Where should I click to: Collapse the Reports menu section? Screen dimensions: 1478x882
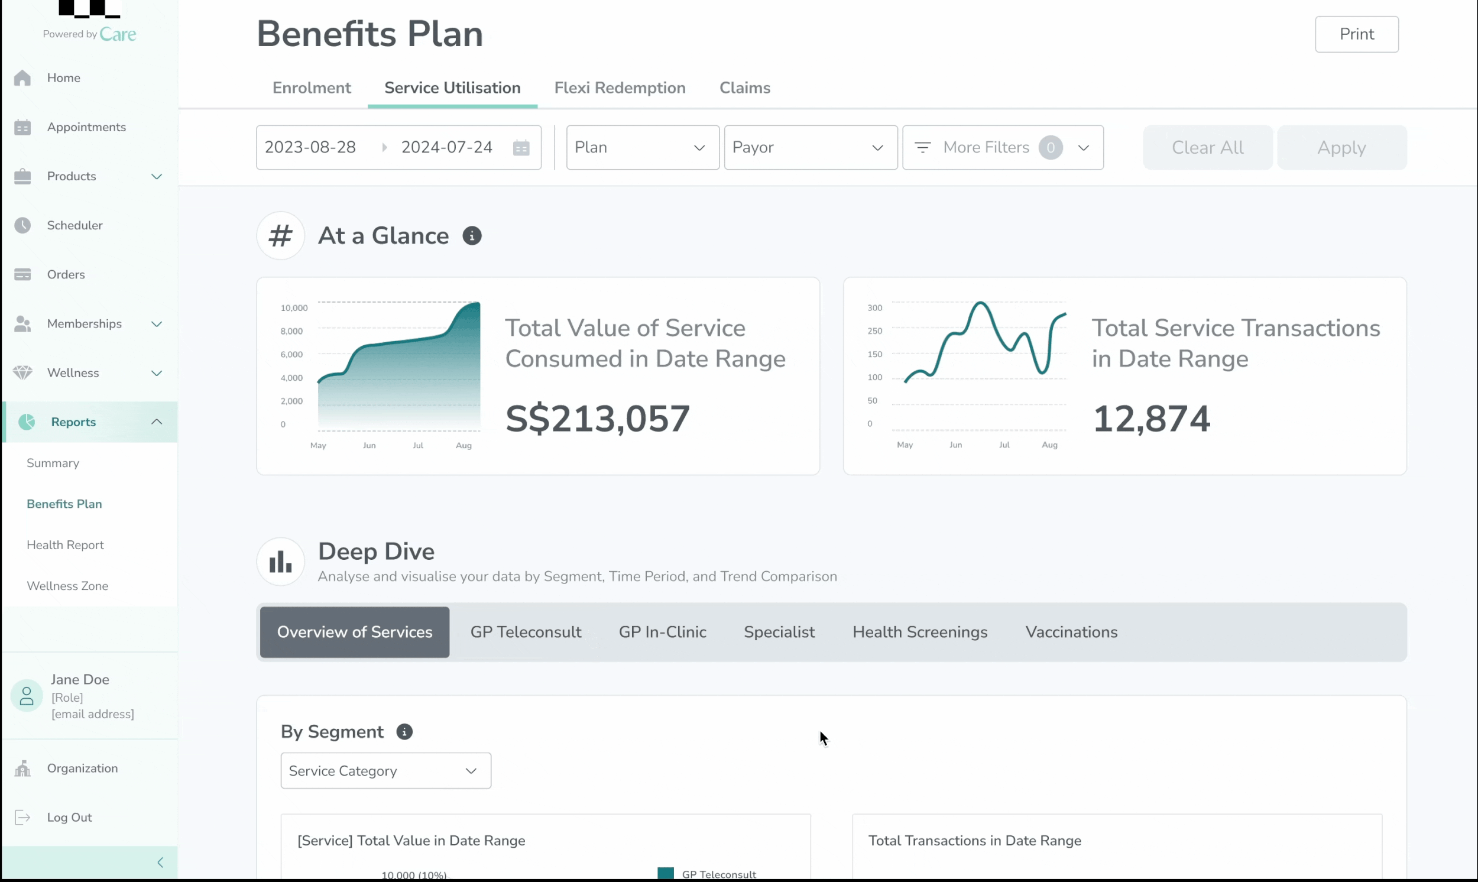156,422
